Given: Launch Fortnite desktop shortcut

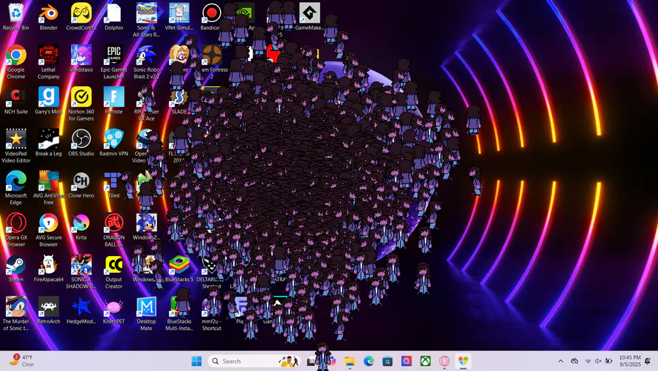Looking at the screenshot, I should 114,101.
